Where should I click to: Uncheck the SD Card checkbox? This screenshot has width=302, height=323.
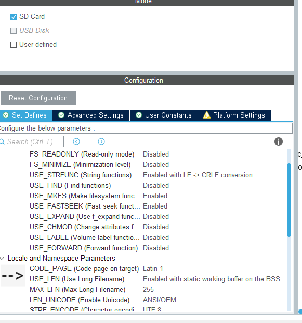pyautogui.click(x=14, y=17)
